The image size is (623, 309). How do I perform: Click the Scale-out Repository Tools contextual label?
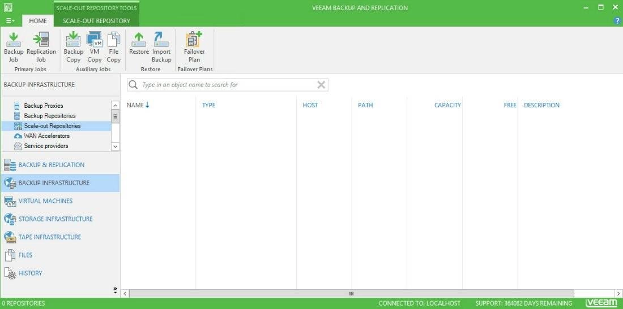click(x=96, y=7)
